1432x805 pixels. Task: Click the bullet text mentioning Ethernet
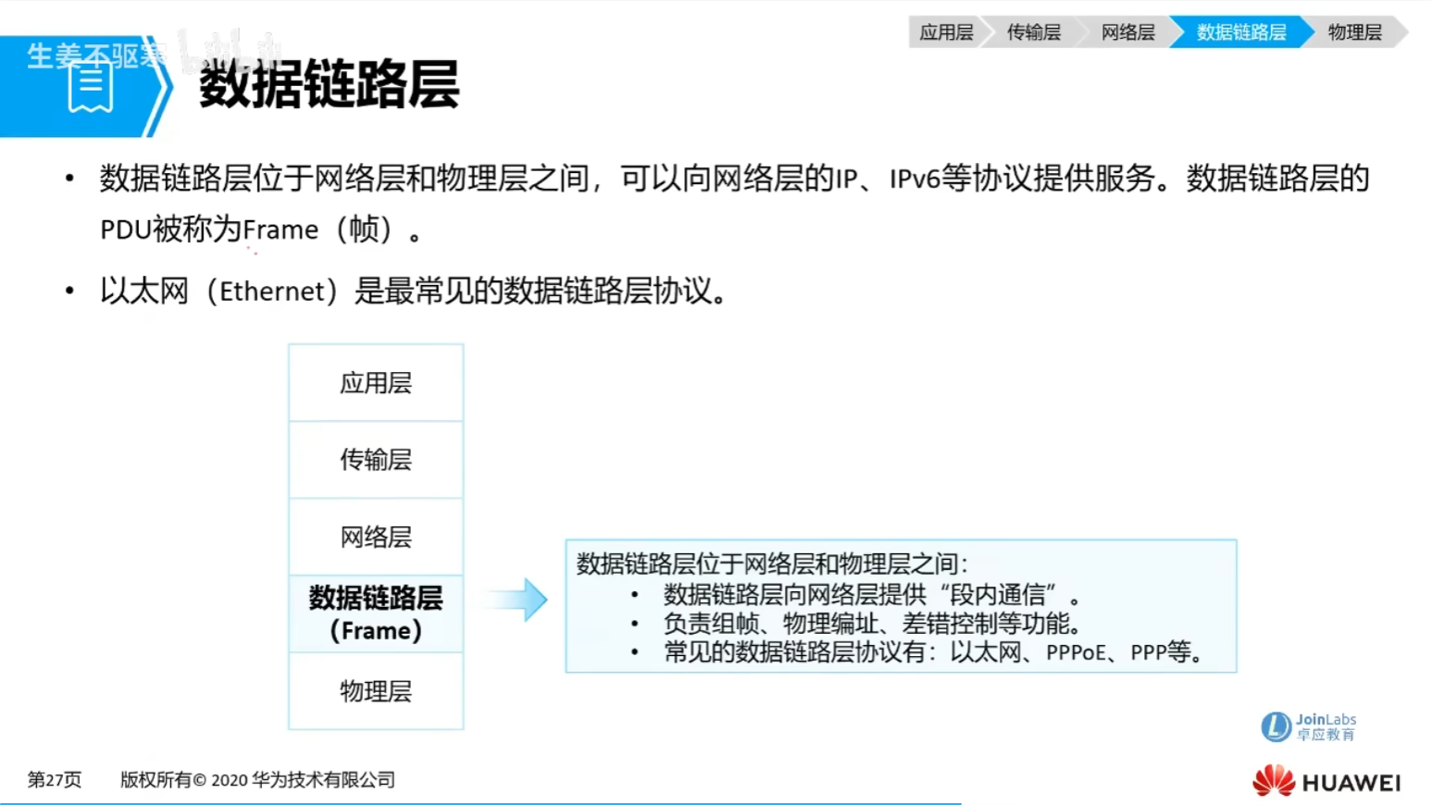coord(414,291)
